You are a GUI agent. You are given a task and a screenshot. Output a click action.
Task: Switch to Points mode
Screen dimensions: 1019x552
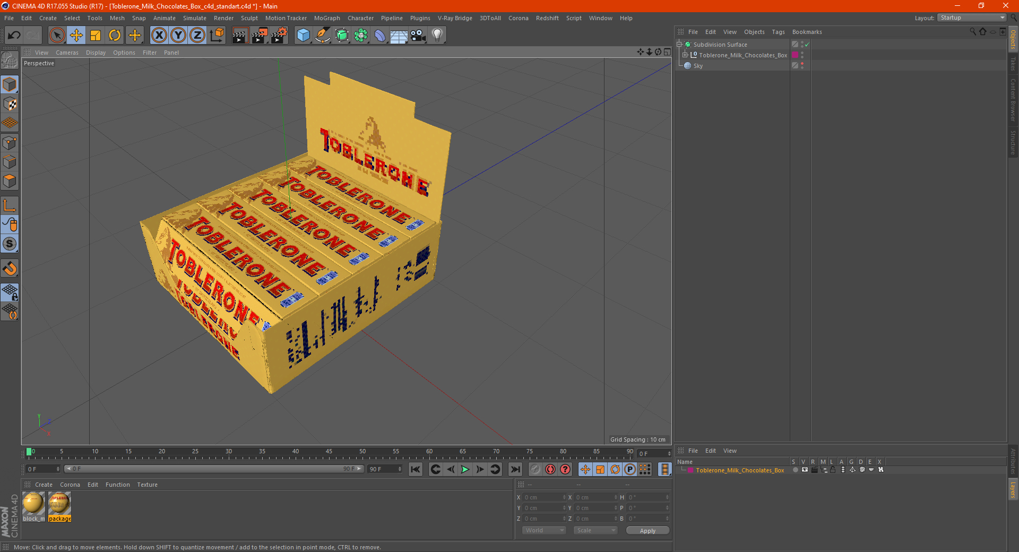click(x=10, y=143)
